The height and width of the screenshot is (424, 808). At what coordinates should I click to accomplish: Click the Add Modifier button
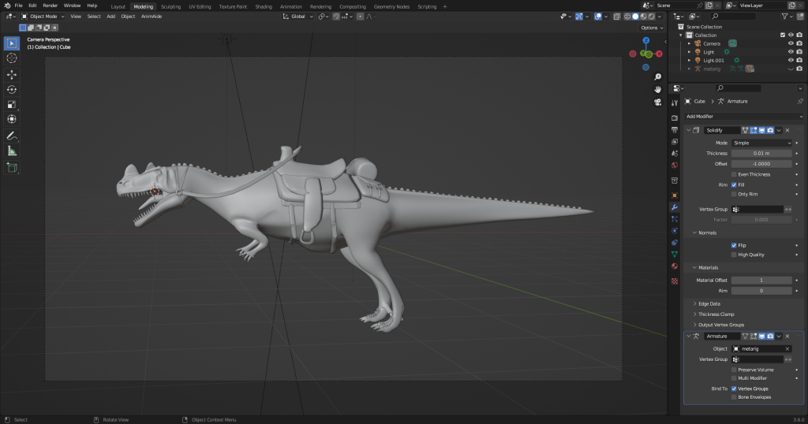pos(741,117)
